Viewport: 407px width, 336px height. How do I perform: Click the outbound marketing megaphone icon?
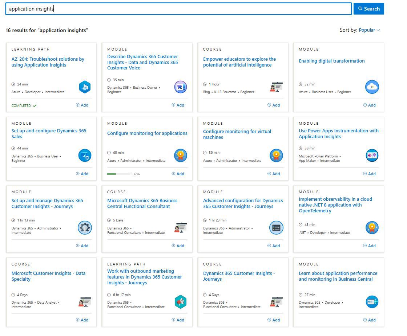180,302
